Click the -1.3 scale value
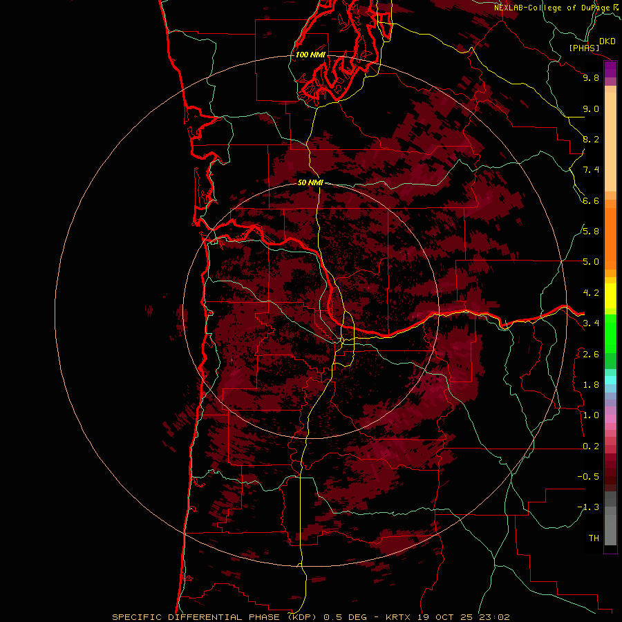Viewport: 622px width, 622px height. [x=588, y=507]
